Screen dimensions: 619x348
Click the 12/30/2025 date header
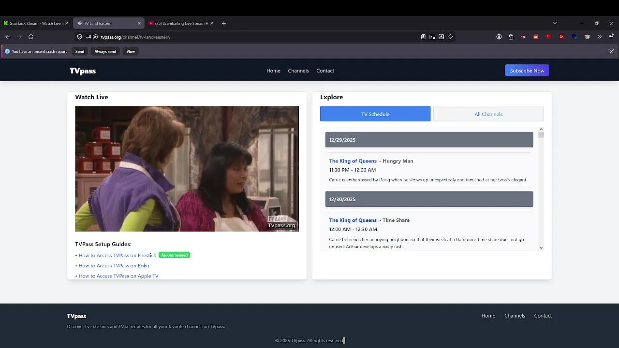[429, 199]
